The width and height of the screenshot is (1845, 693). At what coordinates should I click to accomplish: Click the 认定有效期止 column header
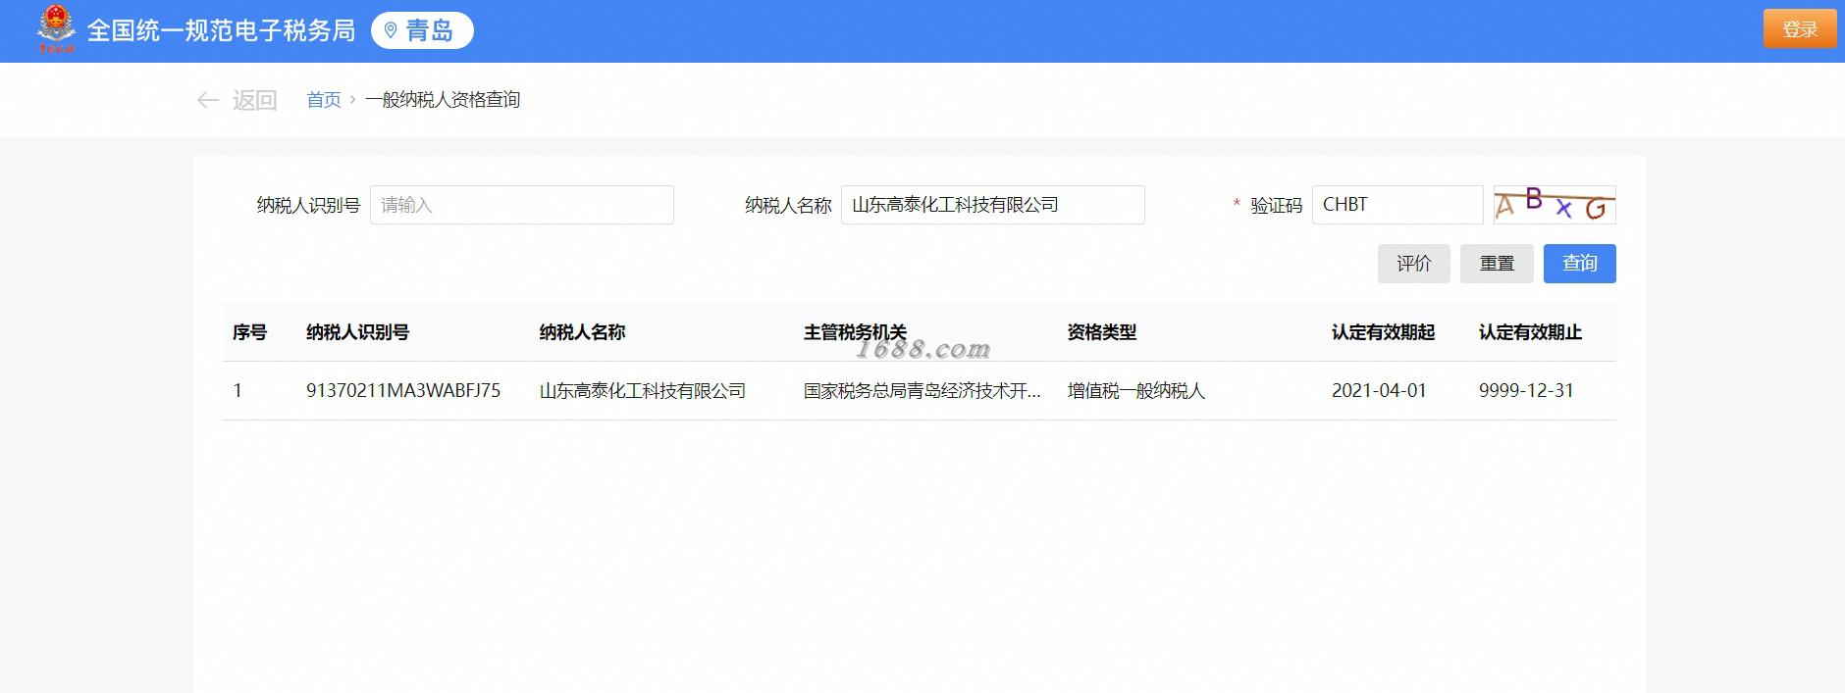pyautogui.click(x=1530, y=332)
